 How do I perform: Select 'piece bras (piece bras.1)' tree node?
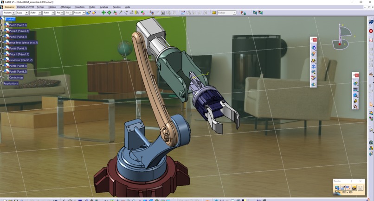pyautogui.click(x=23, y=43)
